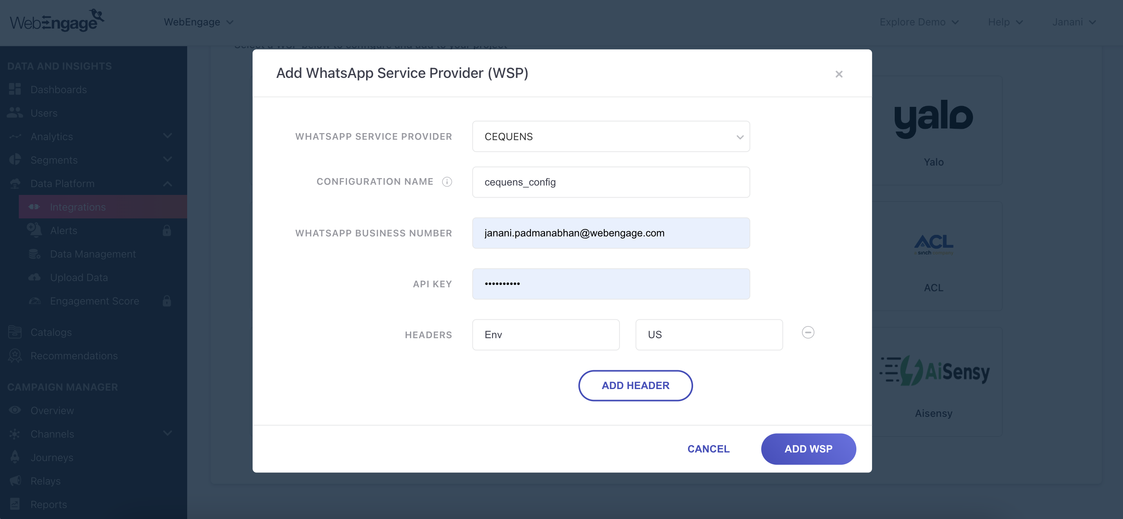Click the Dashboards grid icon

click(x=15, y=89)
